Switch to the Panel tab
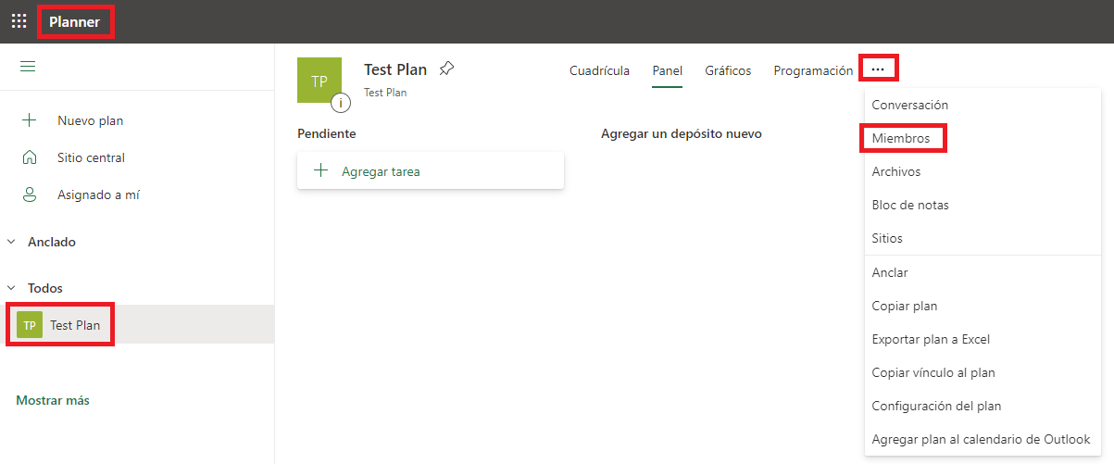This screenshot has height=464, width=1114. 667,70
